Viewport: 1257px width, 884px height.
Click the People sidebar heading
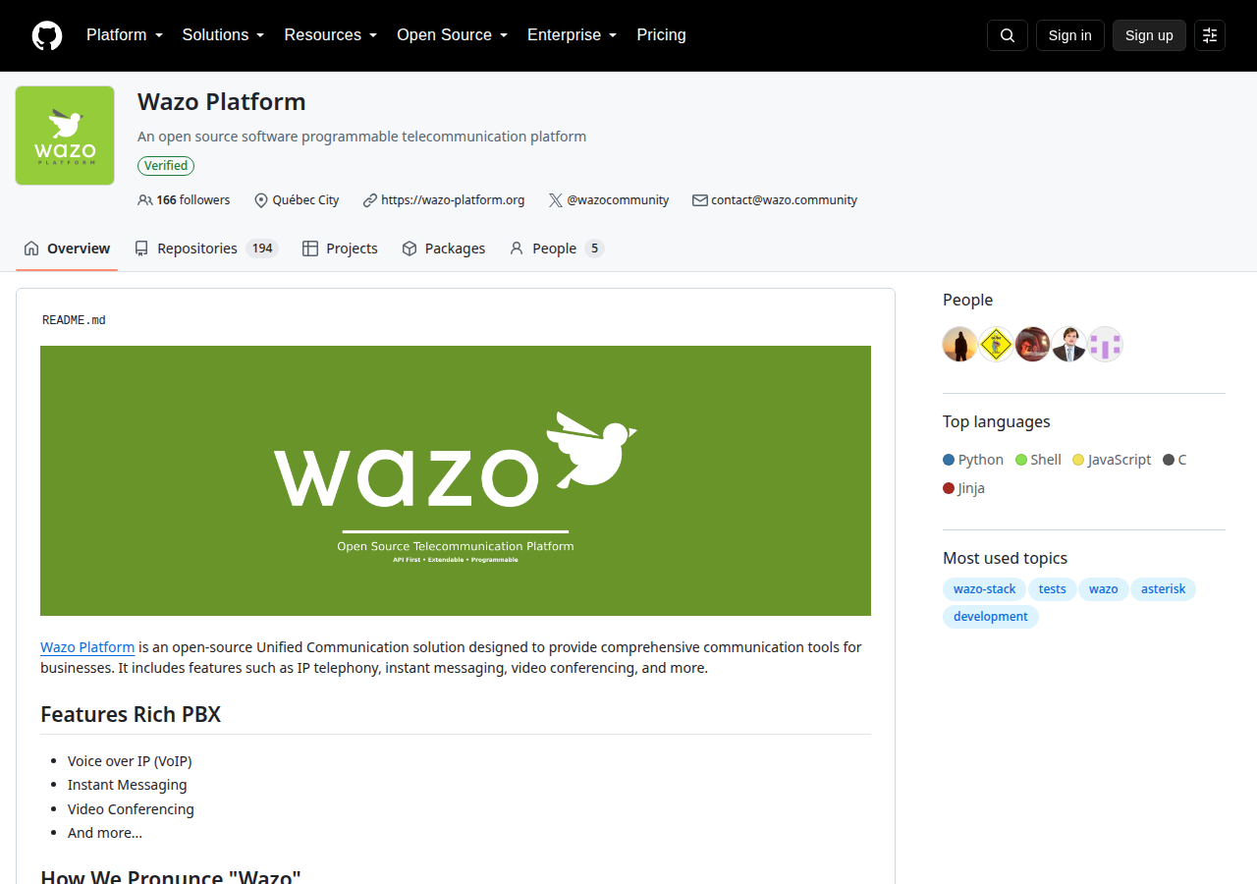[x=967, y=300]
